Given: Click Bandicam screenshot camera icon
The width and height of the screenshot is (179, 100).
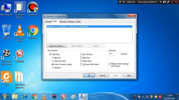Looking at the screenshot, I should click(164, 2).
